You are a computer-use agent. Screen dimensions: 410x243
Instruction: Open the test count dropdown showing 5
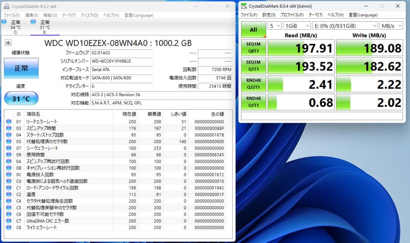(274, 25)
